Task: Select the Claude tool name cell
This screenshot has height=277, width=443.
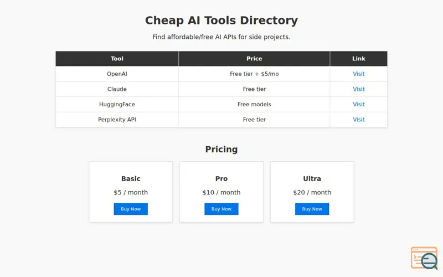Action: tap(117, 89)
